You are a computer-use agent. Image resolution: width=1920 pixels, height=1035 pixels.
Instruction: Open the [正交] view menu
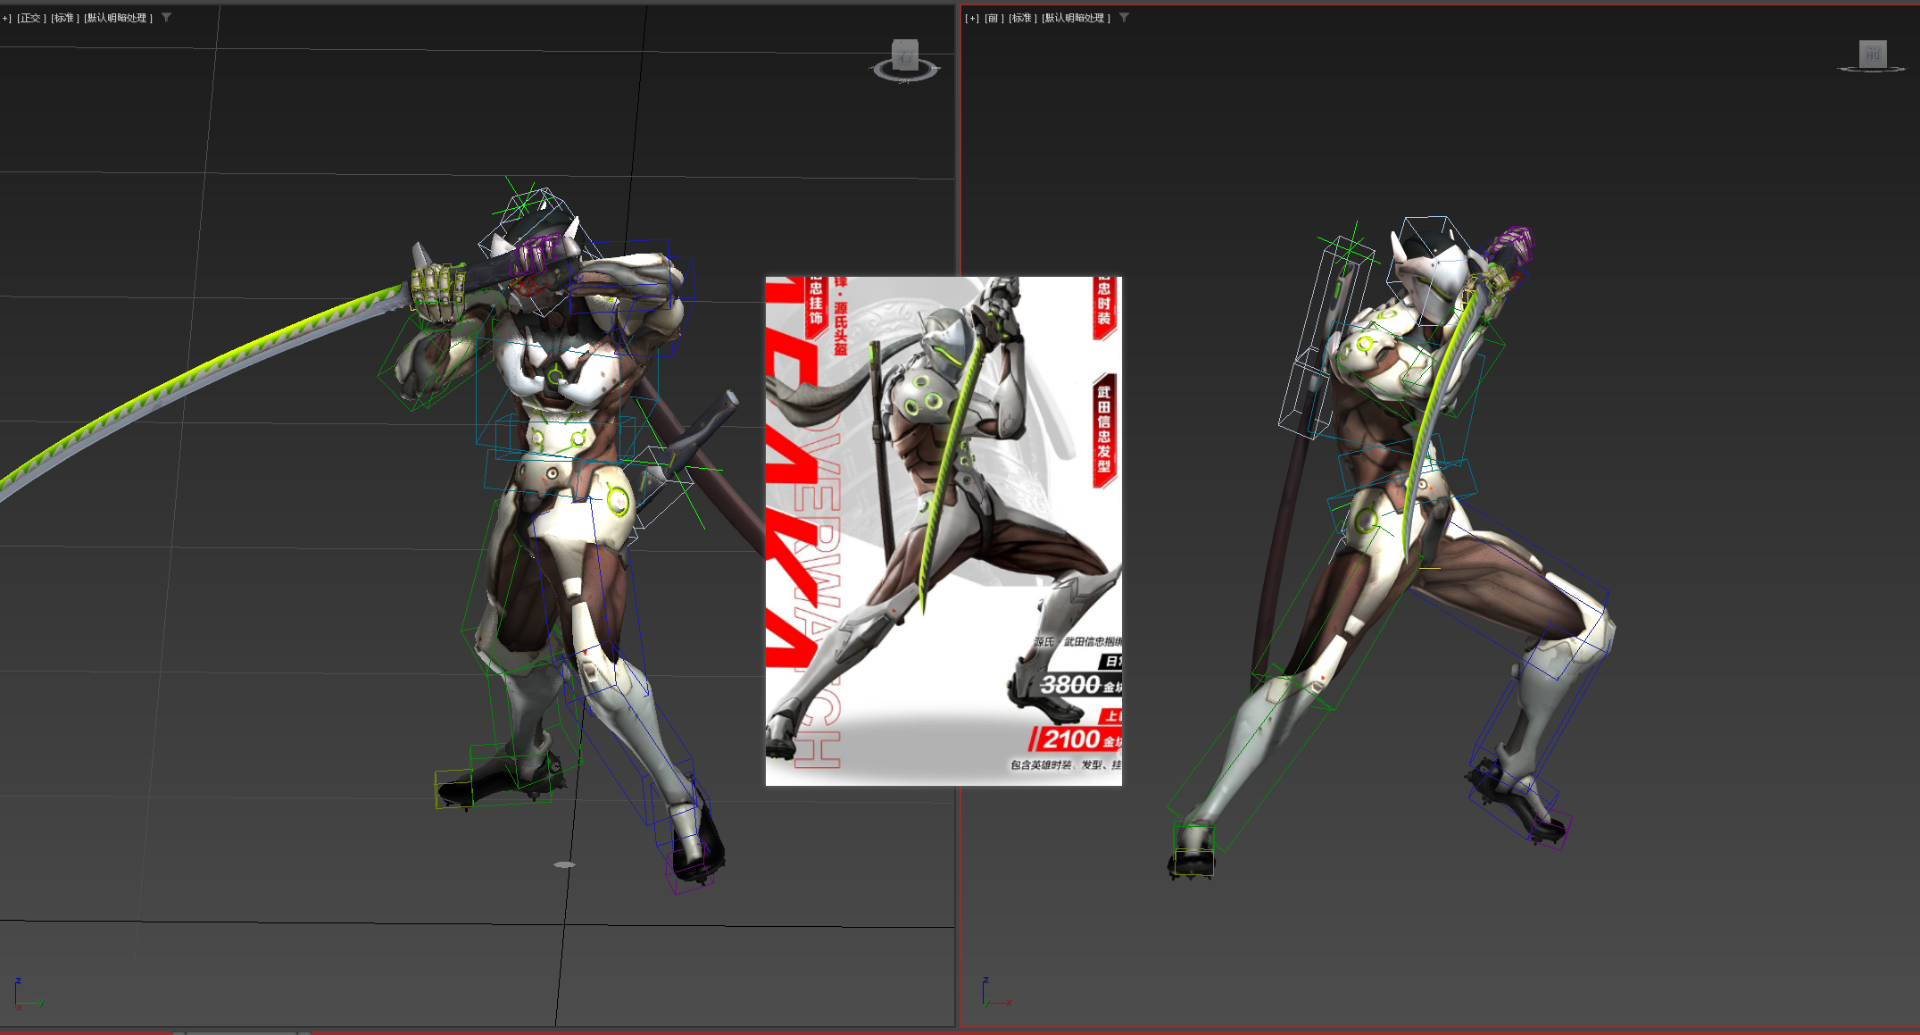31,18
